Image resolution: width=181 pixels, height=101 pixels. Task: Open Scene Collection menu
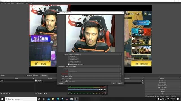(x=20, y=3)
